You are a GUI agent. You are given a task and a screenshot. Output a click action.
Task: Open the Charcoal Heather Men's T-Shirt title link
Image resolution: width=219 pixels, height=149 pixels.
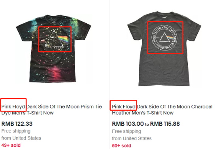[x=162, y=110]
